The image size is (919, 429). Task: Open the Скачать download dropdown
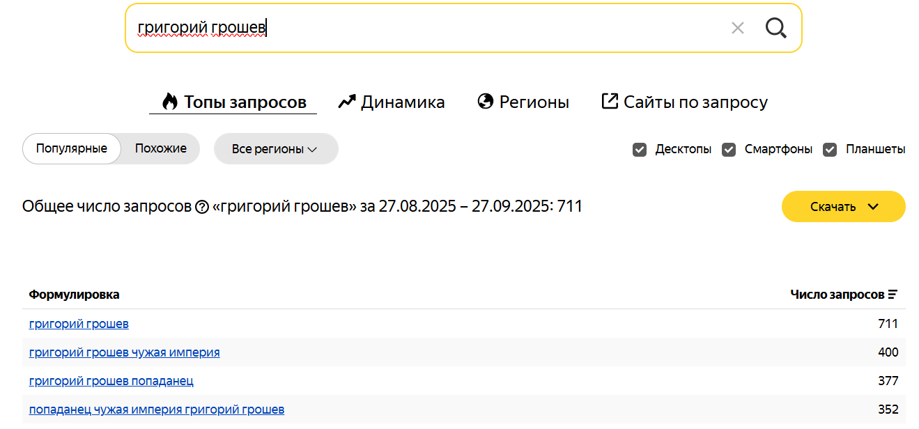pyautogui.click(x=843, y=207)
